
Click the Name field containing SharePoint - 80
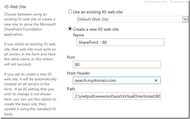120,42
